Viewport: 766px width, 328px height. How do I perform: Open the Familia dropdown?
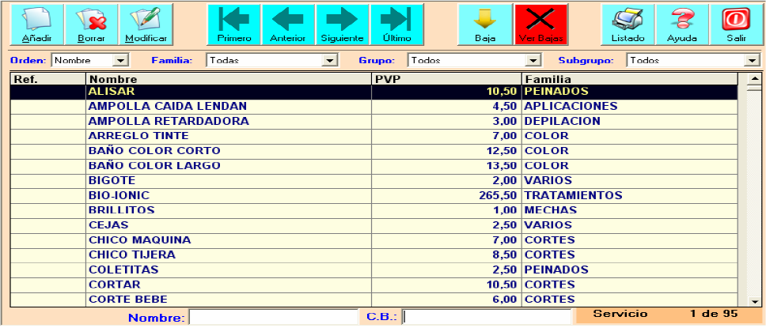click(331, 61)
